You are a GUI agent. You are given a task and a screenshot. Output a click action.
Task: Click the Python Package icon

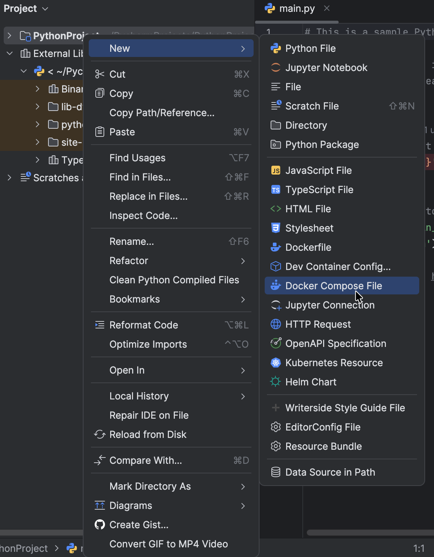[276, 145]
